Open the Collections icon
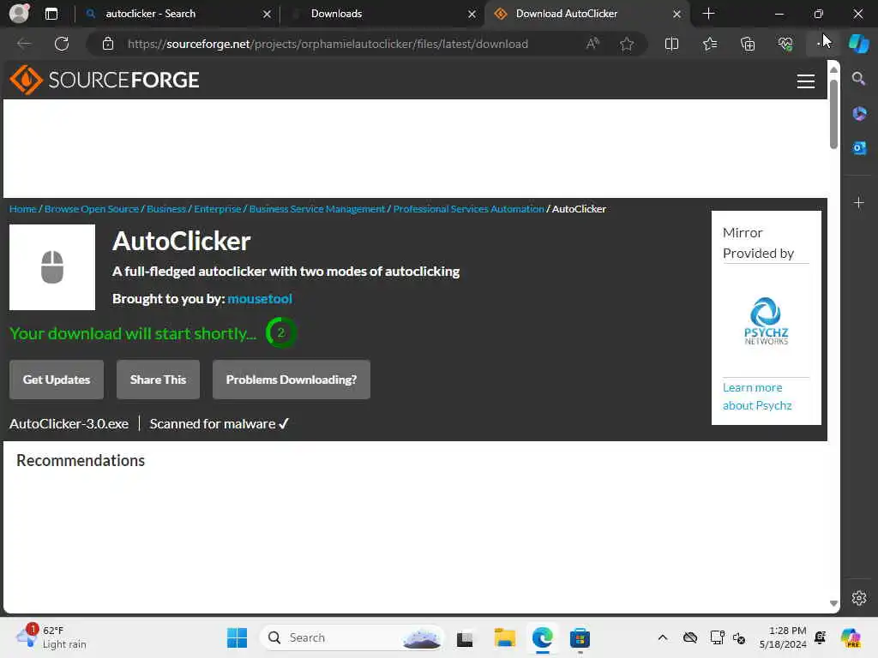Screen dimensions: 878x658 [748, 44]
